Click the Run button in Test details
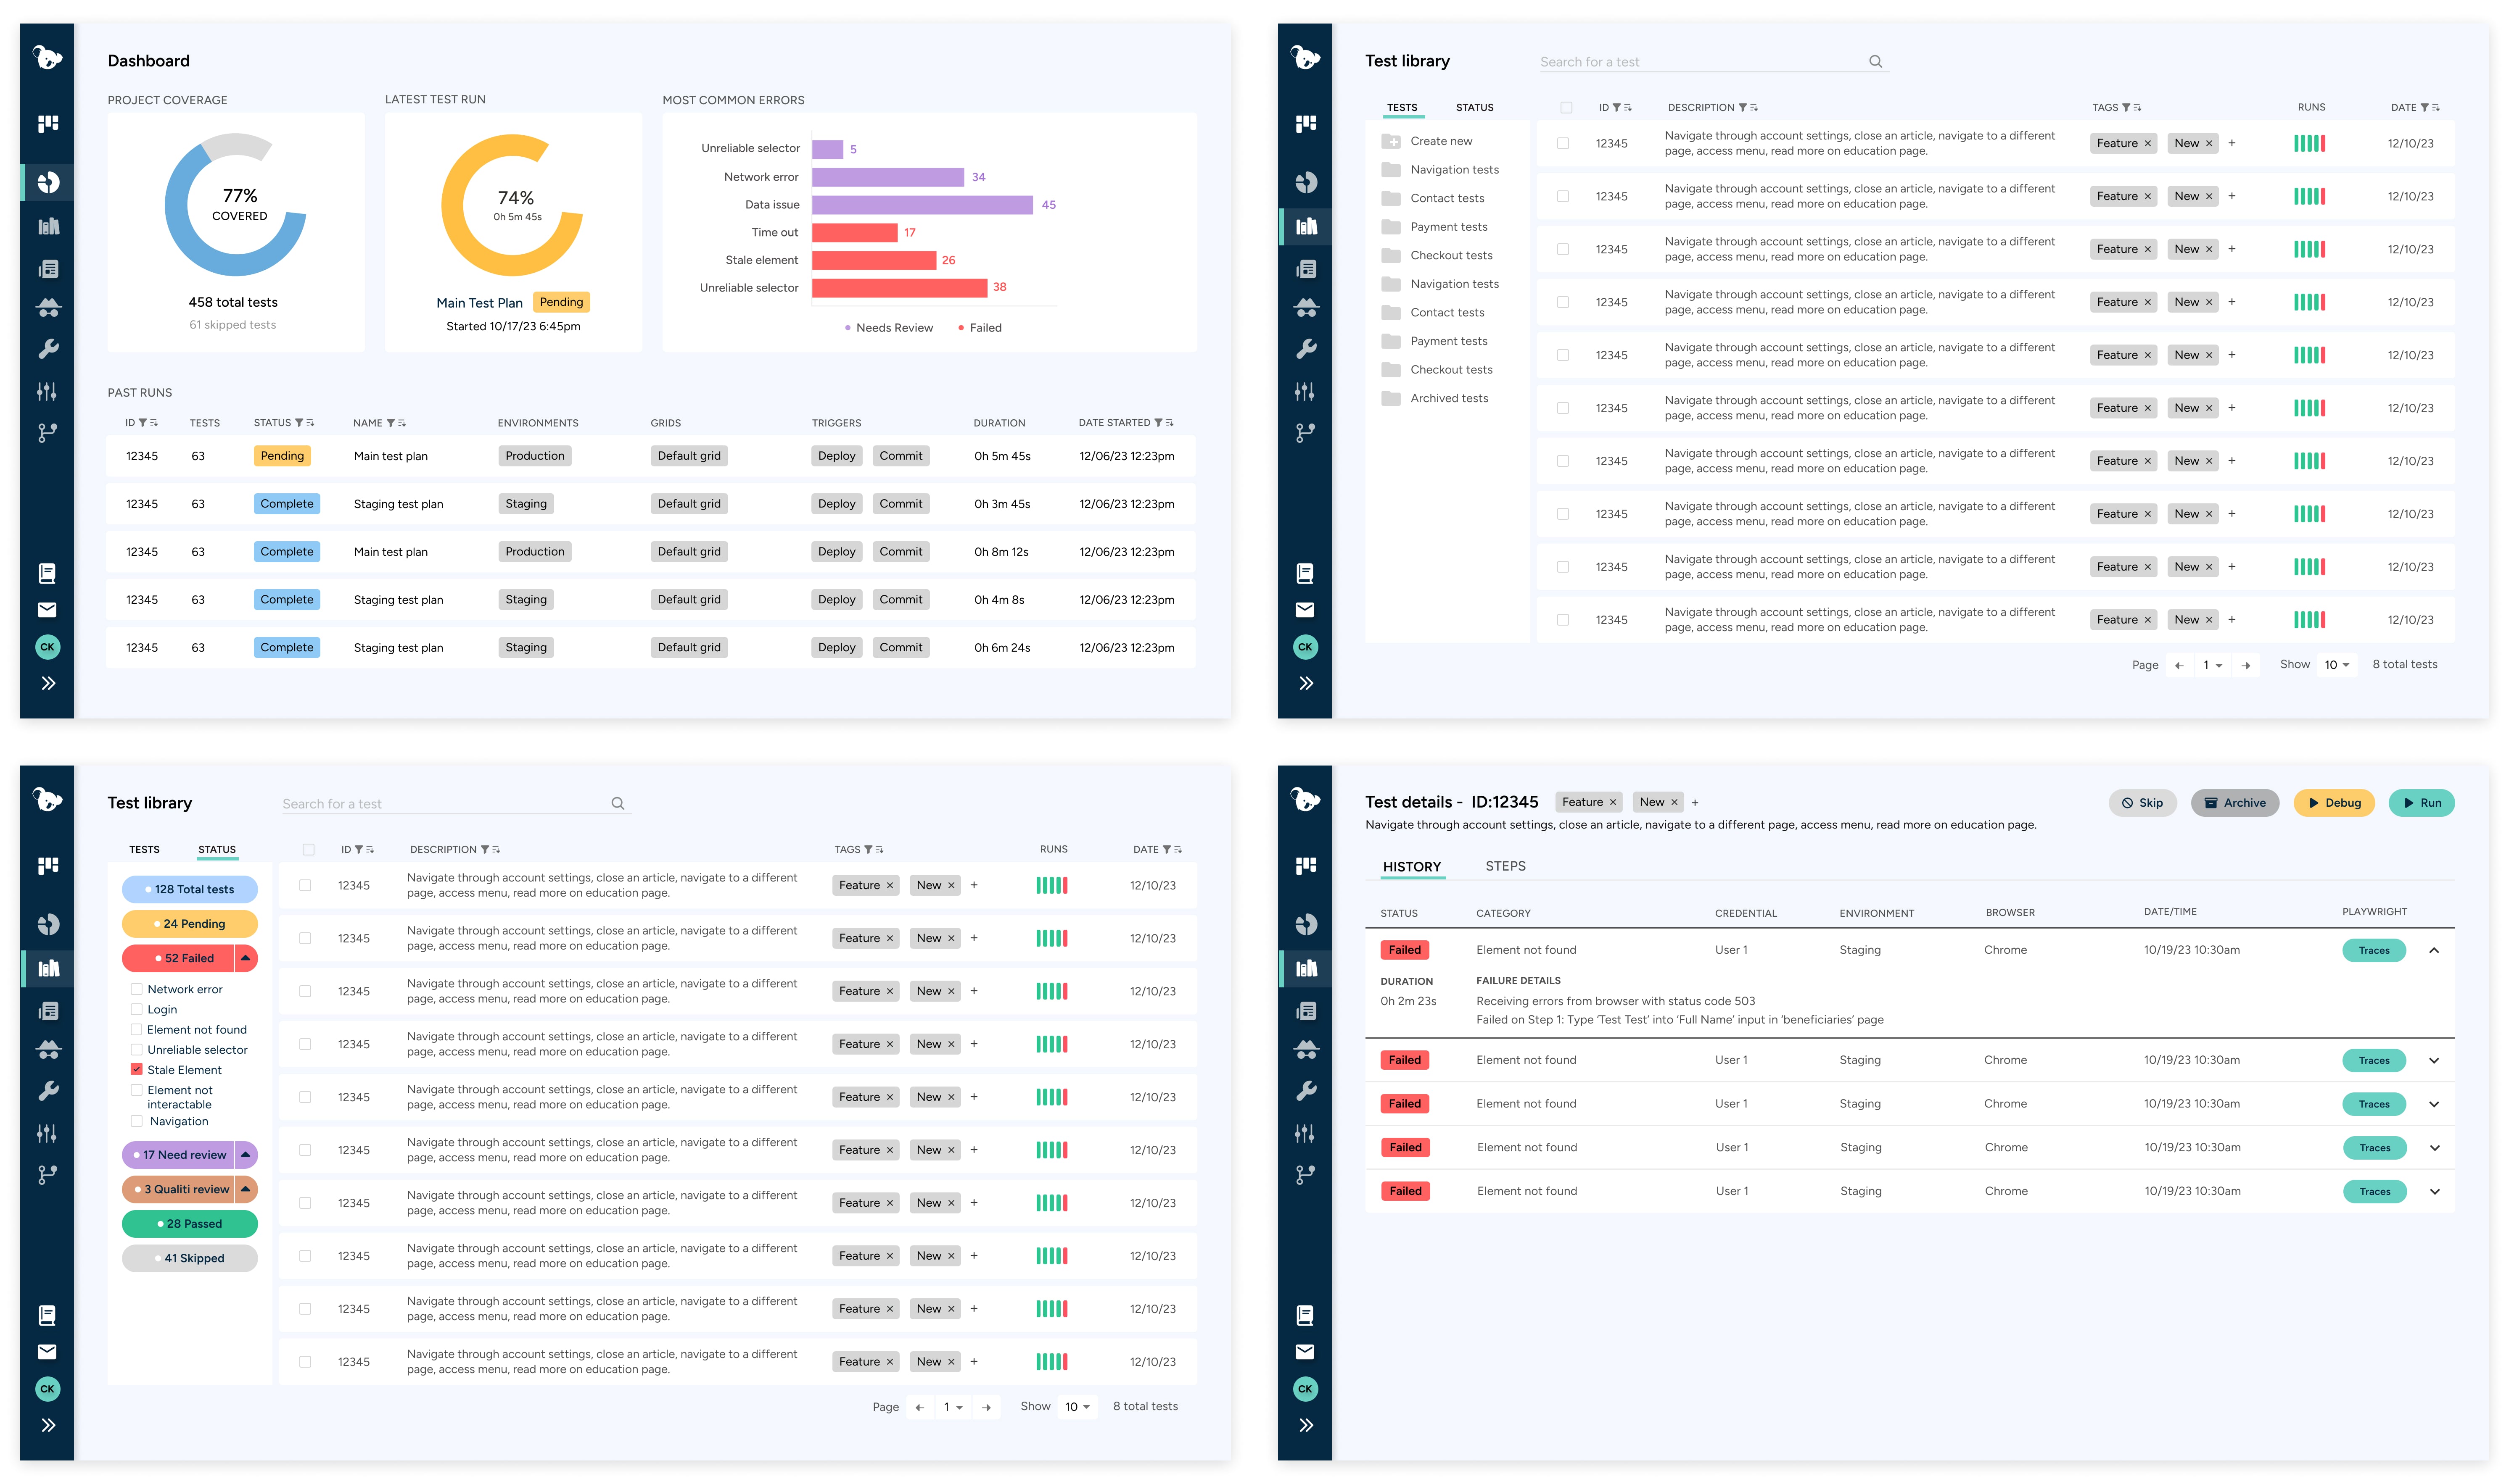This screenshot has width=2509, height=1484. pyautogui.click(x=2421, y=803)
